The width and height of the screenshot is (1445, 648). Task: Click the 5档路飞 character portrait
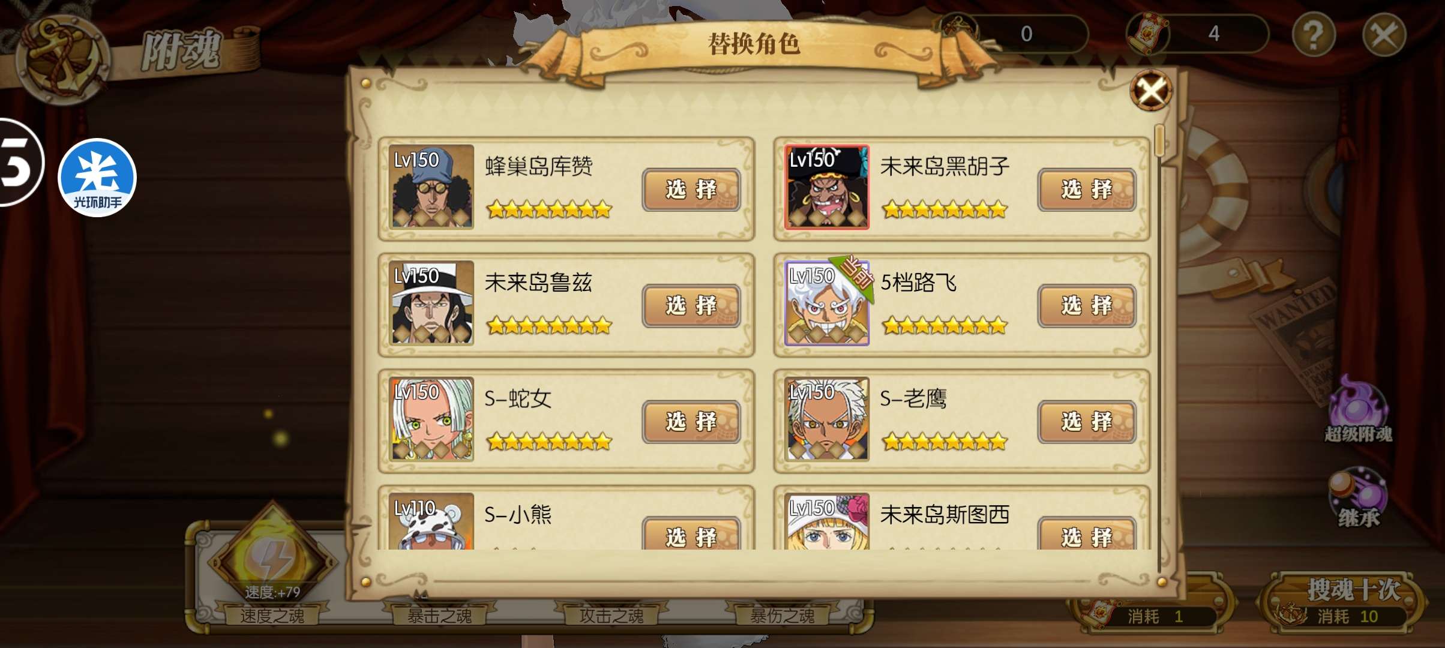coord(827,303)
